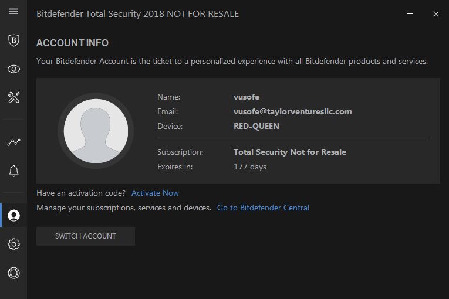Screen dimensions: 449x299
Task: Click the Activate Now link
Action: [155, 193]
